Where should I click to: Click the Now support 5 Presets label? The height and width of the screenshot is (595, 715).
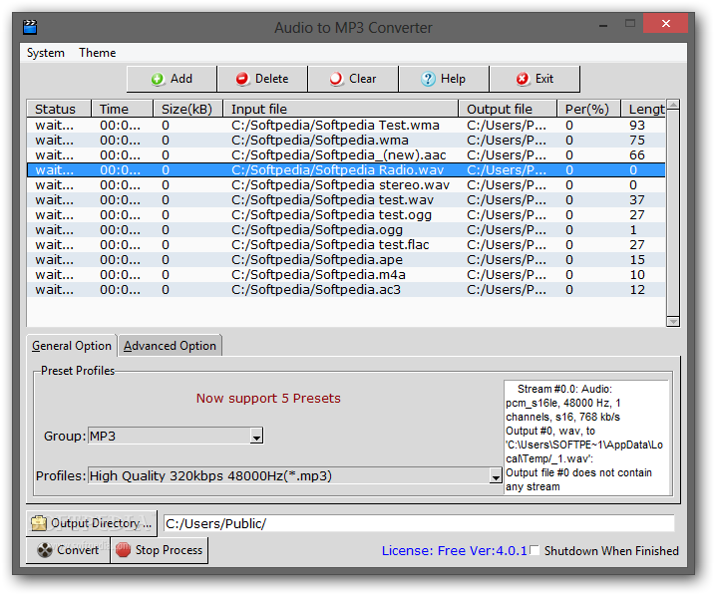(x=268, y=399)
